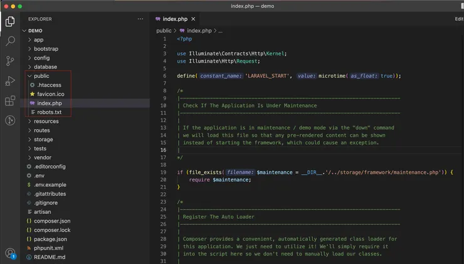Viewport: 464px width, 264px height.
Task: Collapse the DEMO root section
Action: point(35,30)
